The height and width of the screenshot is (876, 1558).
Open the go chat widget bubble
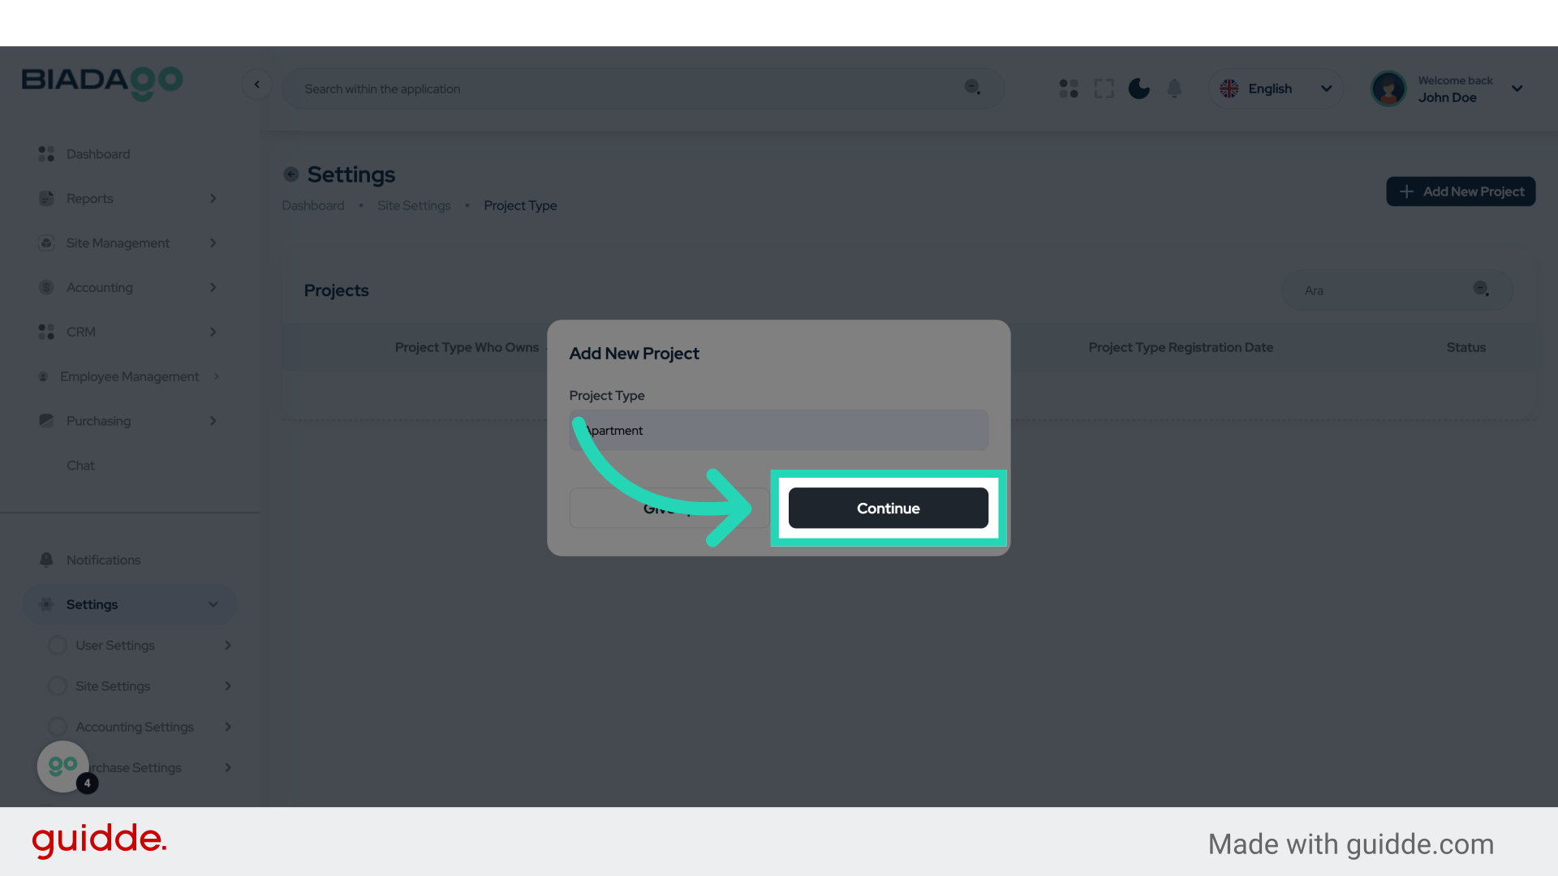point(63,766)
